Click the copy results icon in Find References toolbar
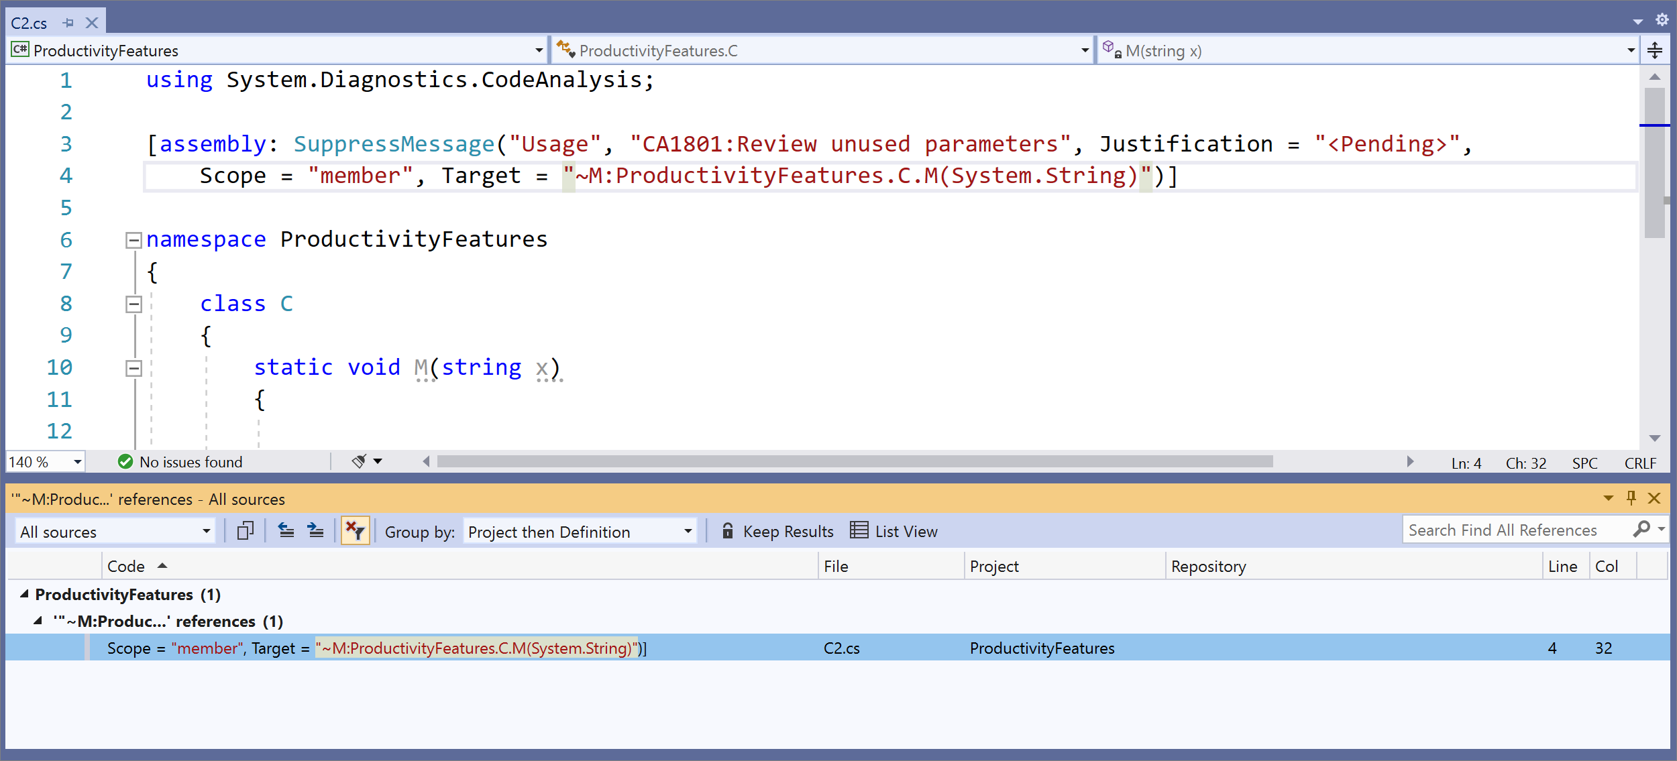The image size is (1677, 761). click(244, 531)
